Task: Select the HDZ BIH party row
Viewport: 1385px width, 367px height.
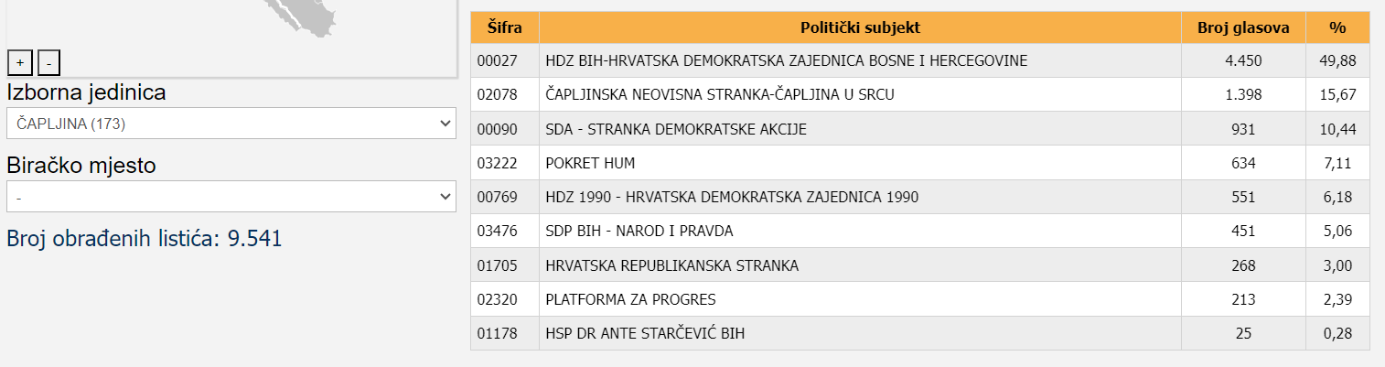Action: click(786, 60)
